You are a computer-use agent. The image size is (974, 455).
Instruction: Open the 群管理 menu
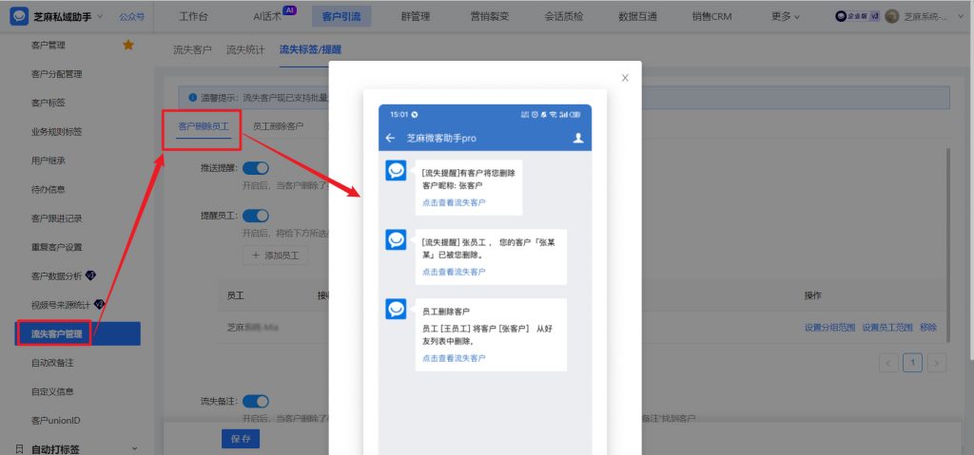click(416, 17)
